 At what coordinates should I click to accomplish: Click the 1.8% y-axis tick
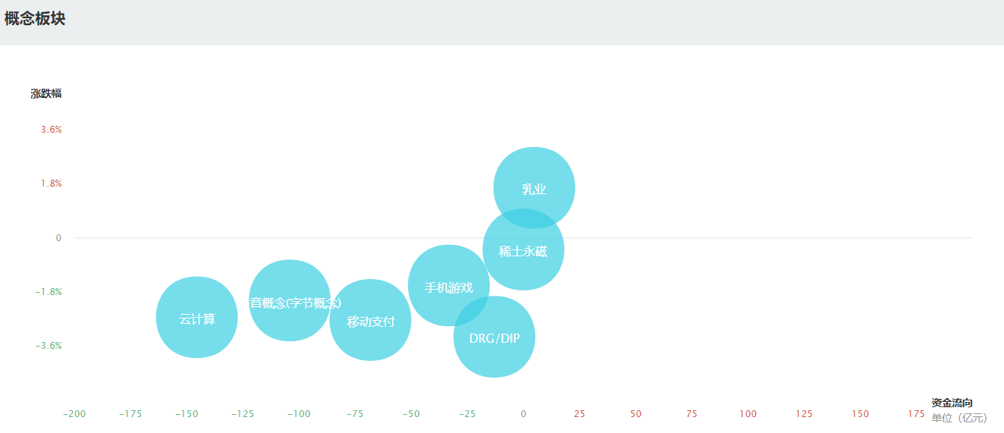tap(52, 184)
